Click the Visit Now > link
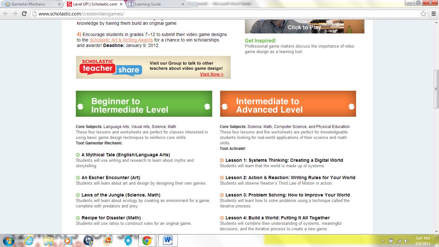 [211, 74]
